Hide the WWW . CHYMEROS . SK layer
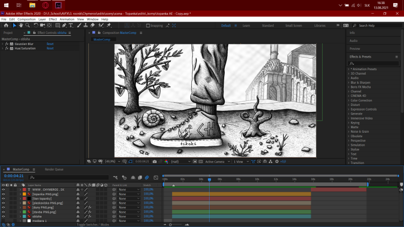This screenshot has height=227, width=404. point(4,190)
